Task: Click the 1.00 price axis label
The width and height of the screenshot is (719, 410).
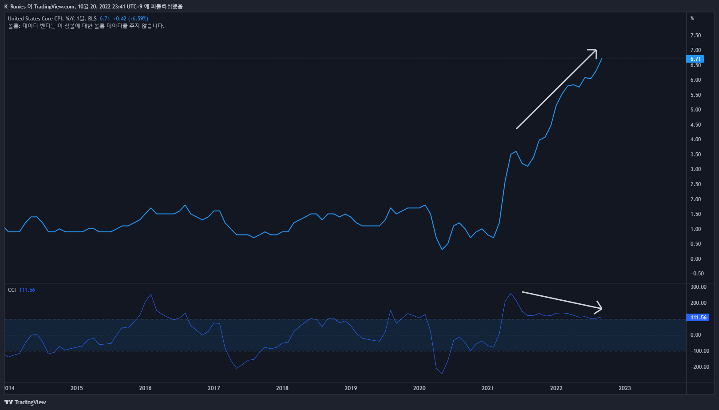Action: 695,229
